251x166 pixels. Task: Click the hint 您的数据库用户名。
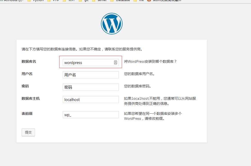point(139,74)
